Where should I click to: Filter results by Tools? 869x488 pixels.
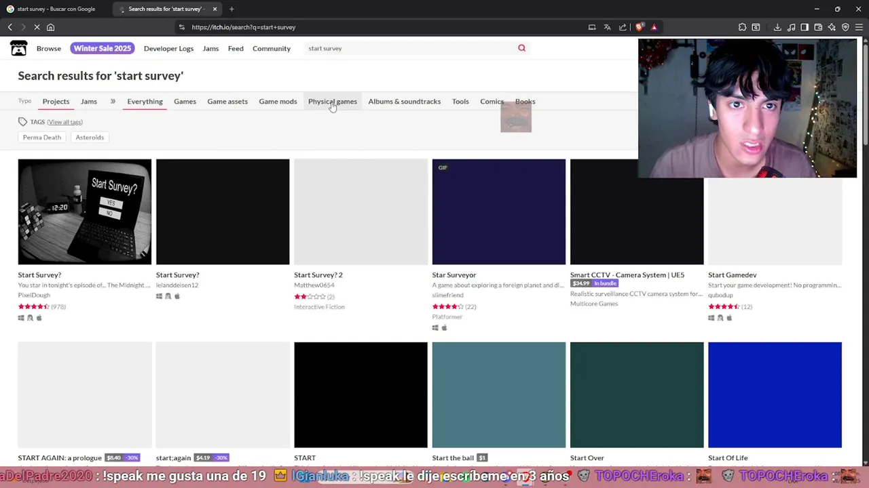coord(460,101)
